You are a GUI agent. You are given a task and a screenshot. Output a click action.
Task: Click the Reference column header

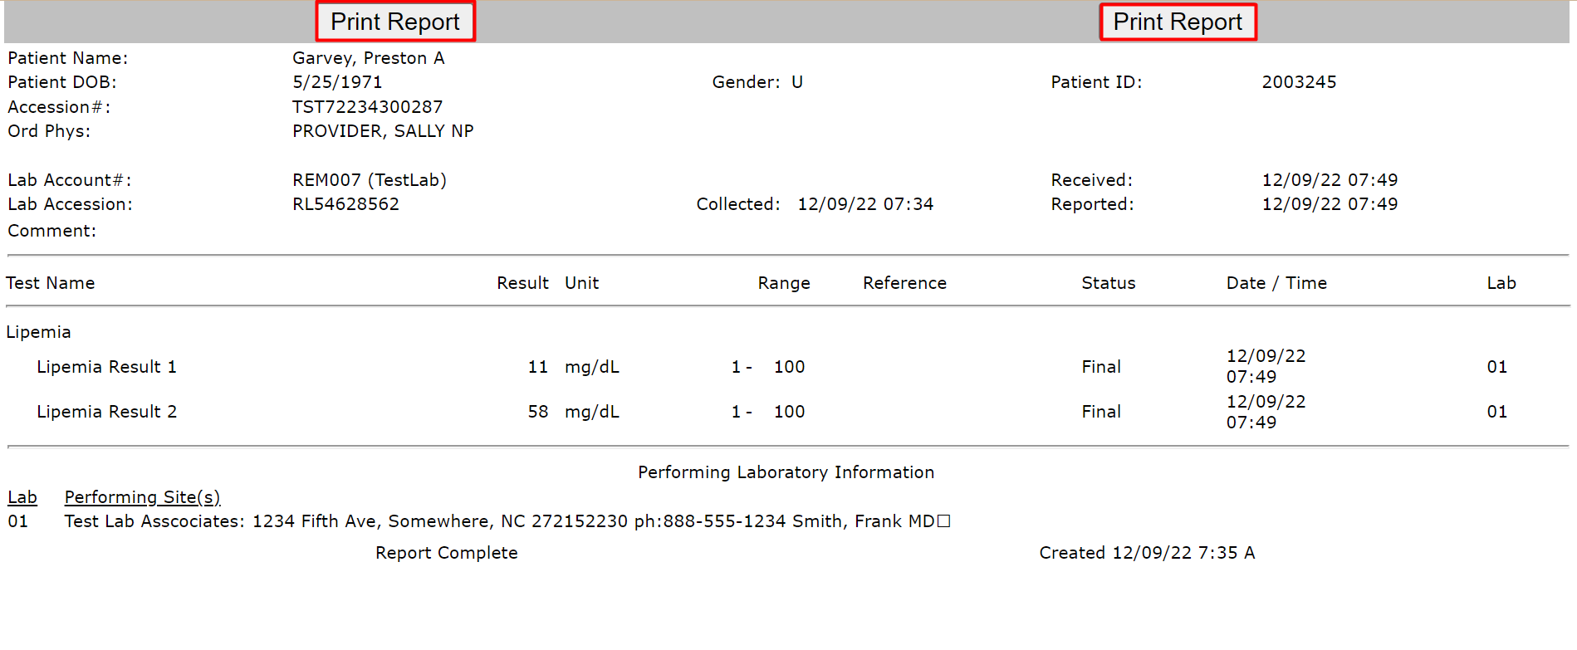[x=904, y=283]
